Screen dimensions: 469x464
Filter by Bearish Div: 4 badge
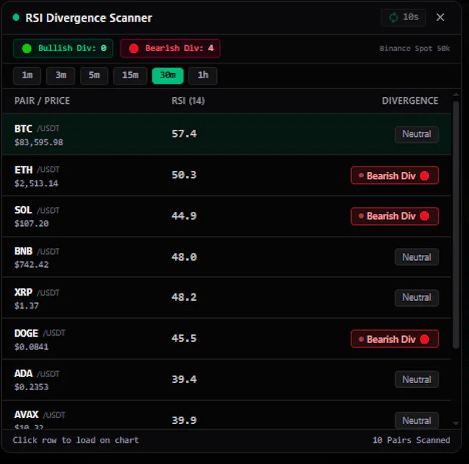pos(170,48)
